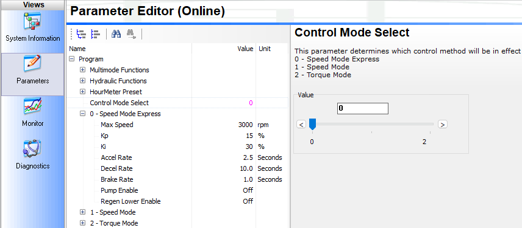The width and height of the screenshot is (522, 228).
Task: Click the slider decrease arrow button
Action: (x=301, y=125)
